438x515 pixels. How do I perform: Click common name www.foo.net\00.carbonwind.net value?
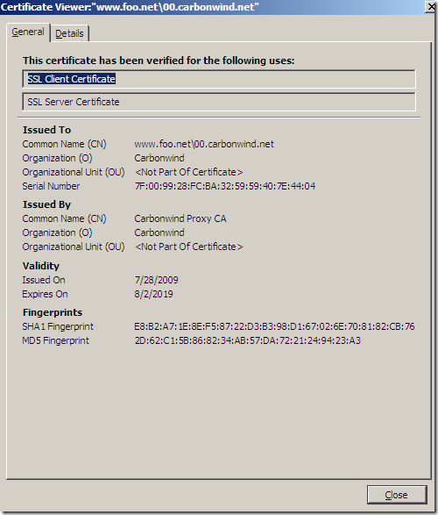pyautogui.click(x=204, y=144)
